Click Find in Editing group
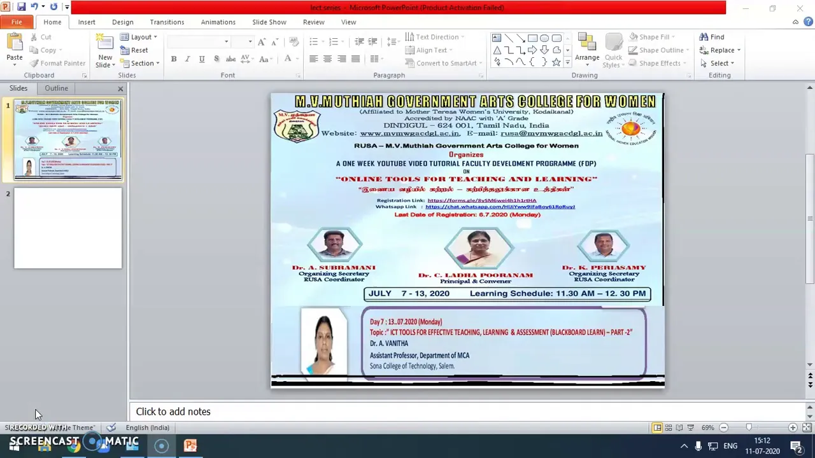Screen dimensions: 815x458 click(712, 37)
